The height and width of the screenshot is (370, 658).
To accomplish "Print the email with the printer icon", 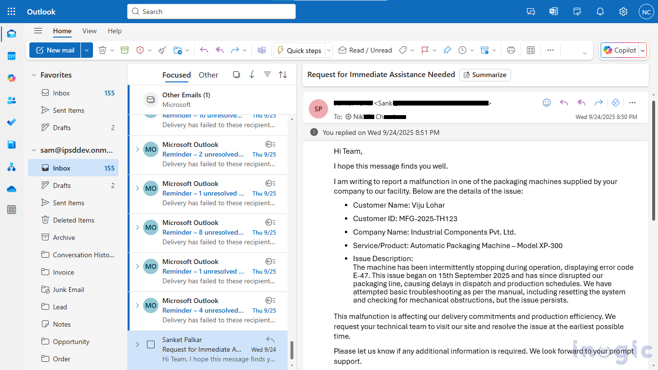I will pyautogui.click(x=511, y=50).
